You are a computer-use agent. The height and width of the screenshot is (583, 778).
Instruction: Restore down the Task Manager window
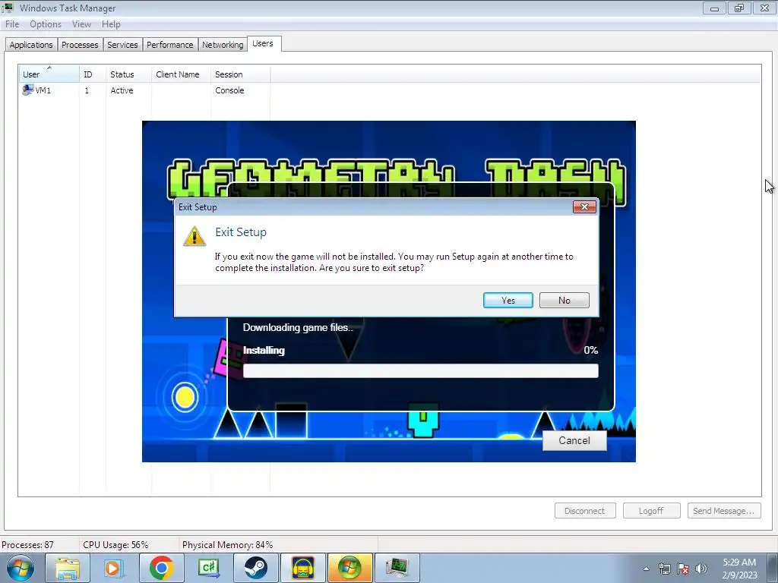[x=739, y=8]
